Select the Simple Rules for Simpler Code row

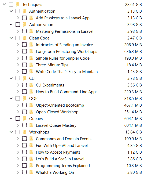tap(72, 58)
